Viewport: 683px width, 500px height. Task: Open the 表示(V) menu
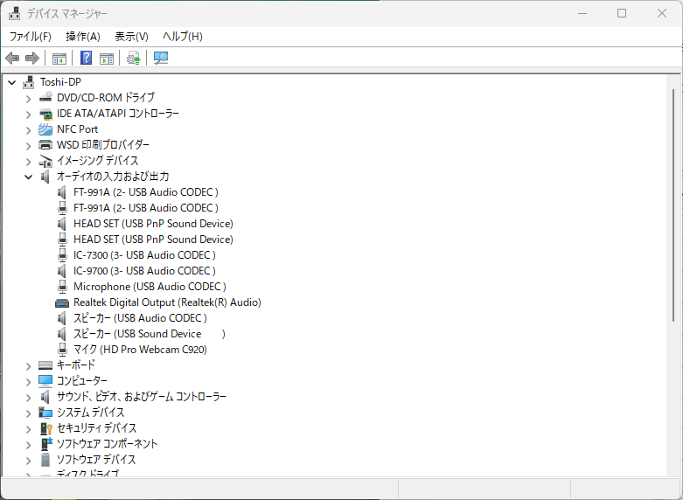point(131,37)
